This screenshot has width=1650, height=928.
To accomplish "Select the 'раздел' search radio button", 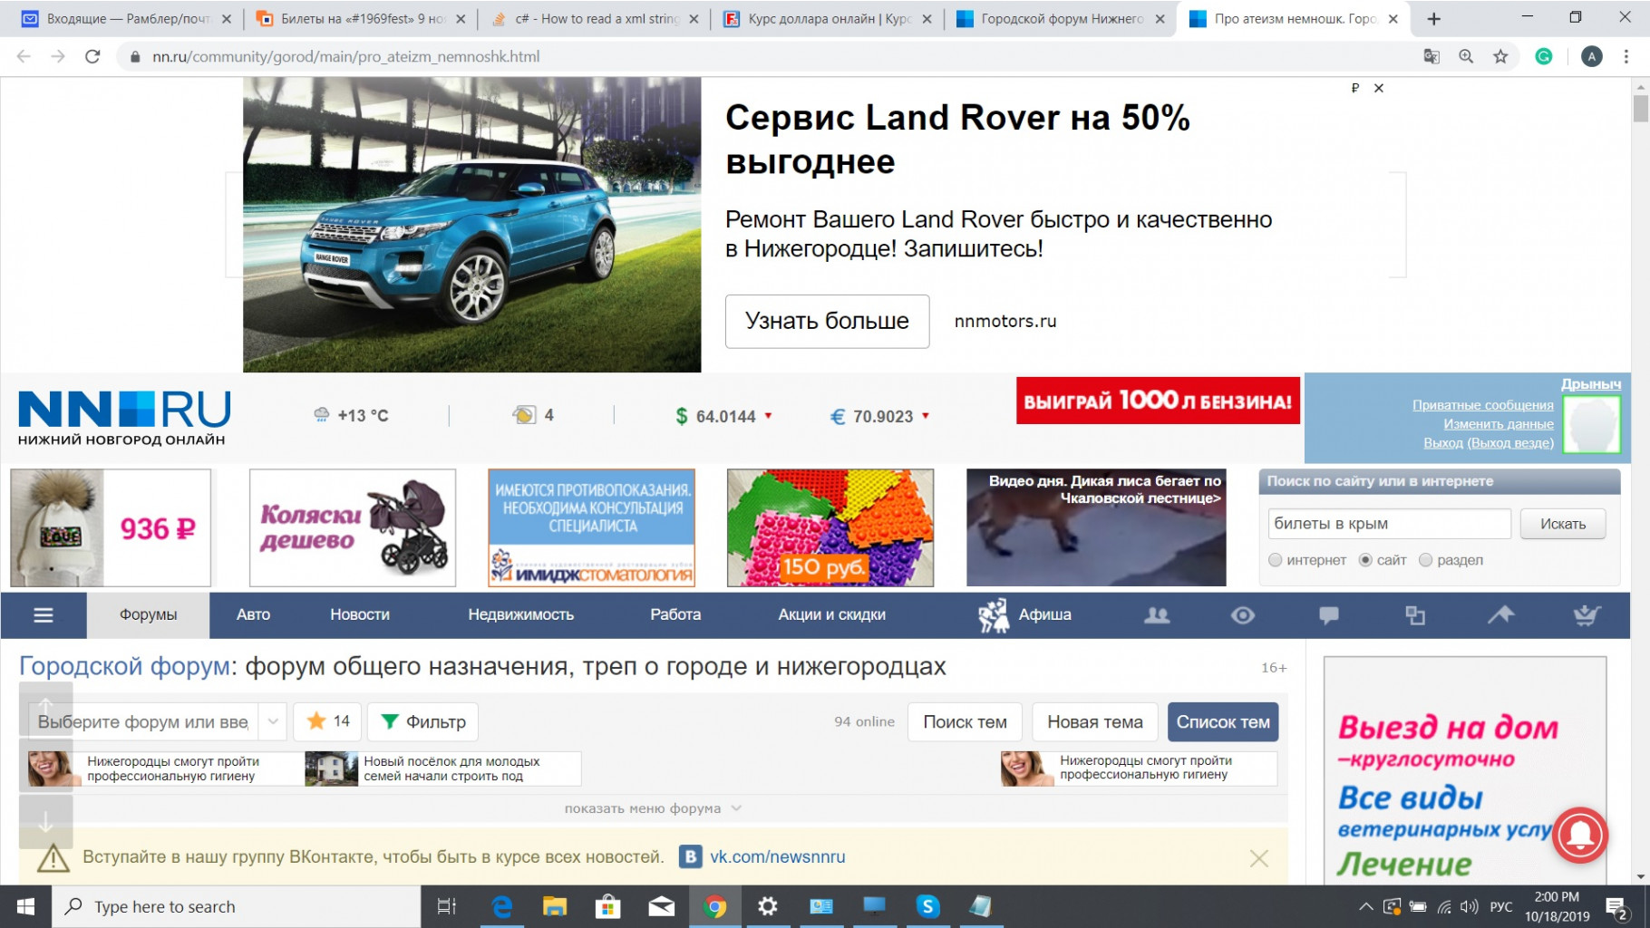I will click(1425, 560).
